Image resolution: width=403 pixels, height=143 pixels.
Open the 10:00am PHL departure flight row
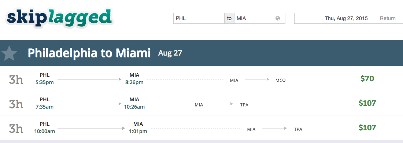202,128
